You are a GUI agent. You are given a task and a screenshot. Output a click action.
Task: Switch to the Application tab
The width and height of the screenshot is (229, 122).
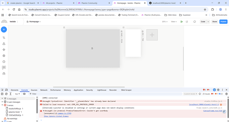pyautogui.click(x=78, y=90)
